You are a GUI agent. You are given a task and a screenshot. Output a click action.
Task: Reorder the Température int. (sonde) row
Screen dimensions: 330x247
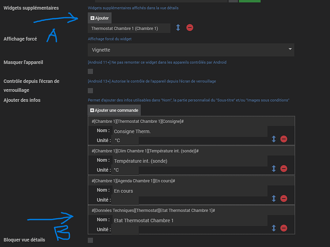tap(274, 168)
